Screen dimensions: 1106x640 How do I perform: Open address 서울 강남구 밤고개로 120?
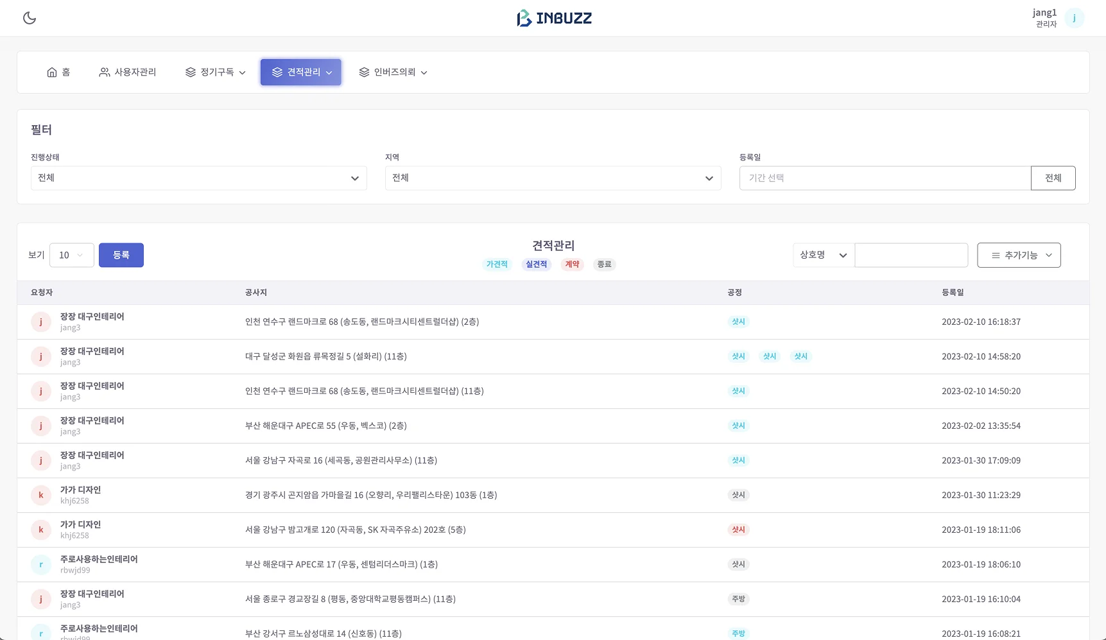(x=356, y=530)
